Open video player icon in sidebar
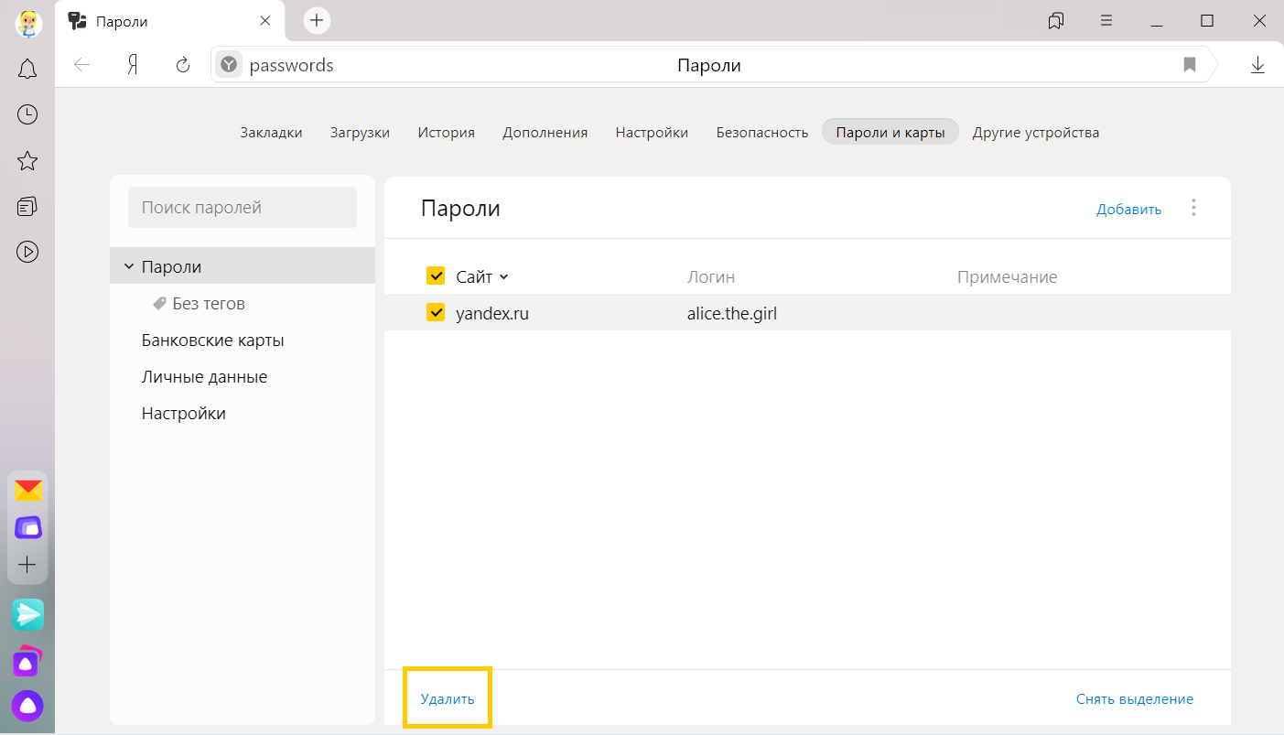 (x=27, y=252)
